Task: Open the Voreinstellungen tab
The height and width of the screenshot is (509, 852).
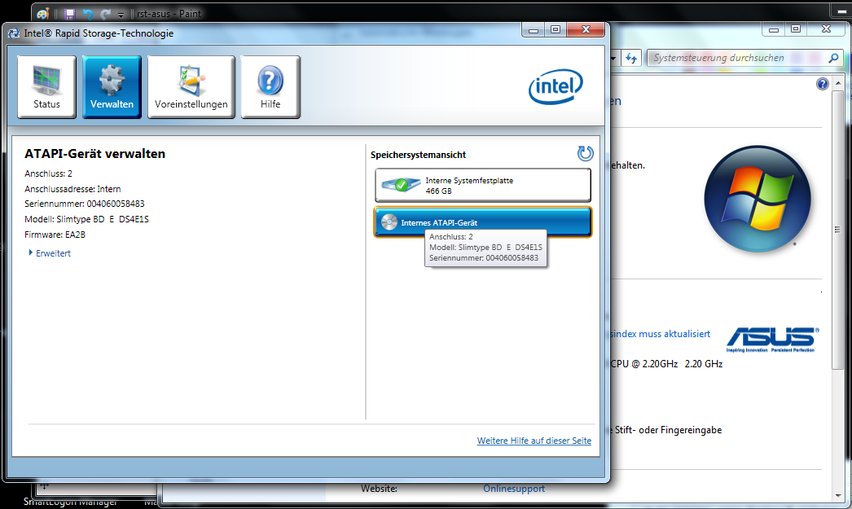Action: (x=191, y=87)
